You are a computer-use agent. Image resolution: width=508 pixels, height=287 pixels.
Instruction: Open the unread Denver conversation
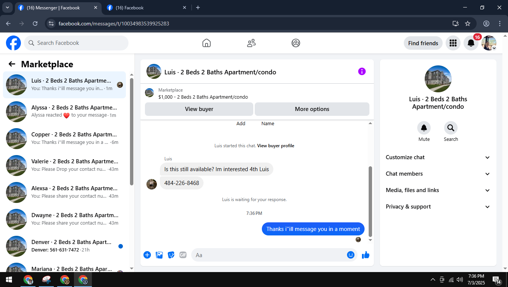coord(64,246)
